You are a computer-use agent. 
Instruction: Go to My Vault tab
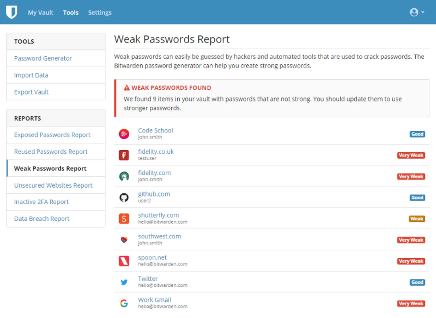coord(41,12)
